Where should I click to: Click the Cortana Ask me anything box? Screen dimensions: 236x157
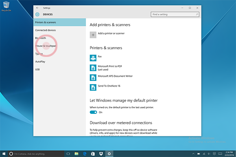point(36,154)
